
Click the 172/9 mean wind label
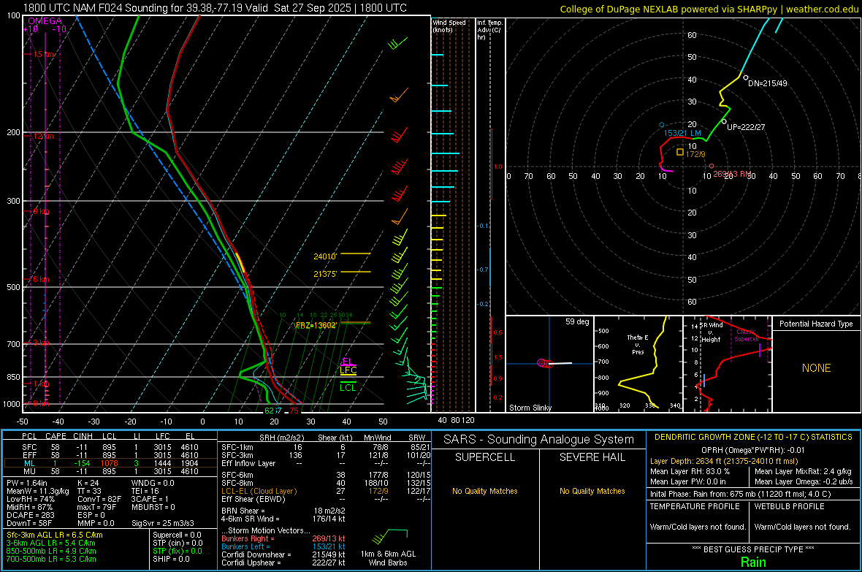point(695,154)
